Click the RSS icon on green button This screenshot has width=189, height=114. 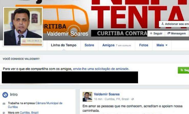182,70
